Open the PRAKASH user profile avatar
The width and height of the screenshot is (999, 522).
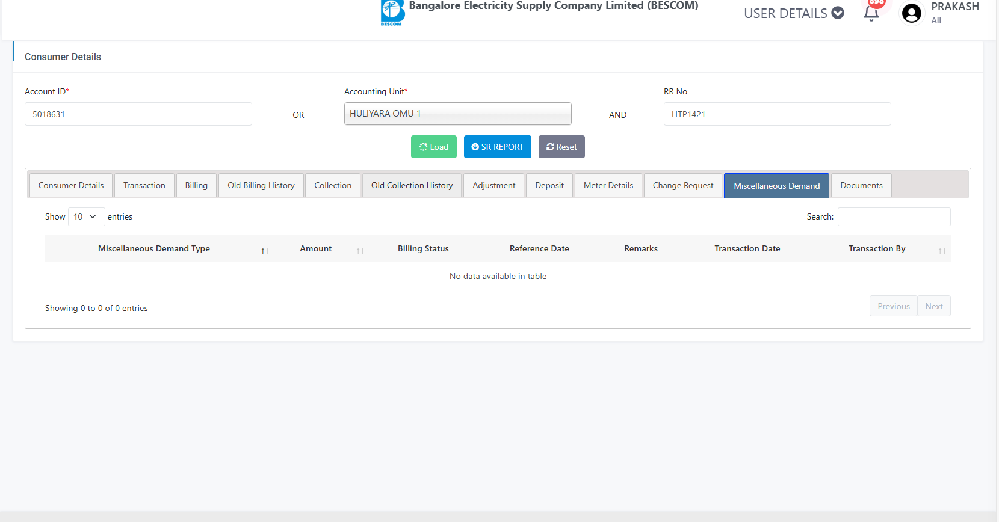pyautogui.click(x=912, y=13)
